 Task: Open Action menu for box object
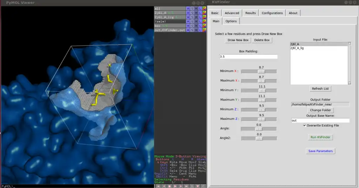188,26
